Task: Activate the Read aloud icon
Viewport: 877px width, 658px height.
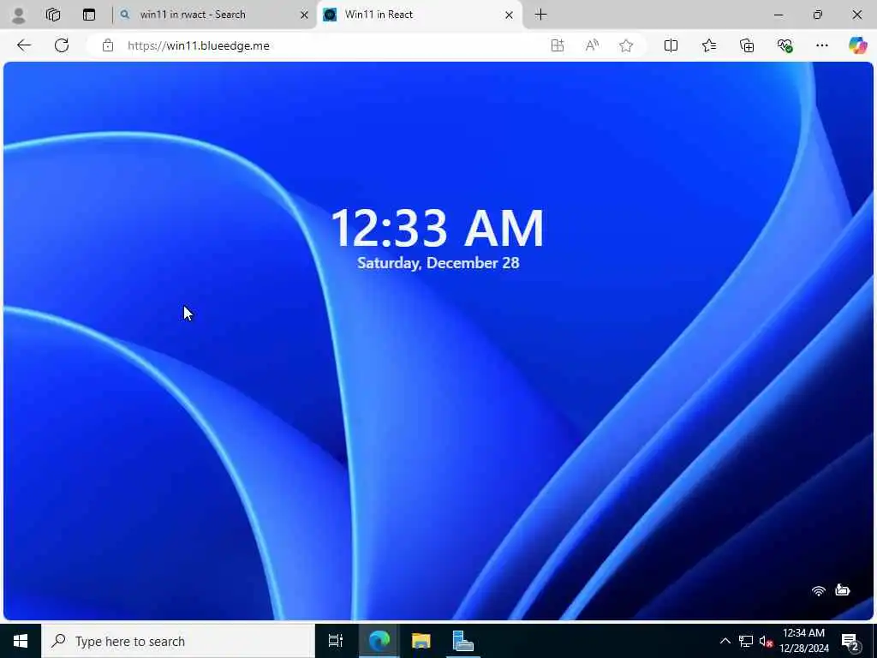Action: (592, 45)
